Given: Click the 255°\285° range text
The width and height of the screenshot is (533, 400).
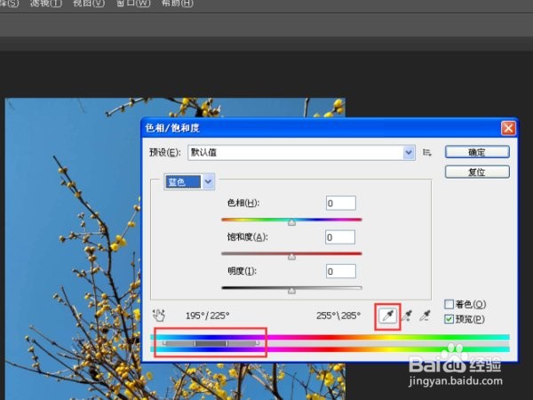Looking at the screenshot, I should coord(338,316).
